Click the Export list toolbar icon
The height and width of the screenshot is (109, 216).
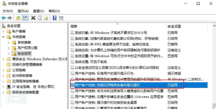pyautogui.click(x=46, y=18)
